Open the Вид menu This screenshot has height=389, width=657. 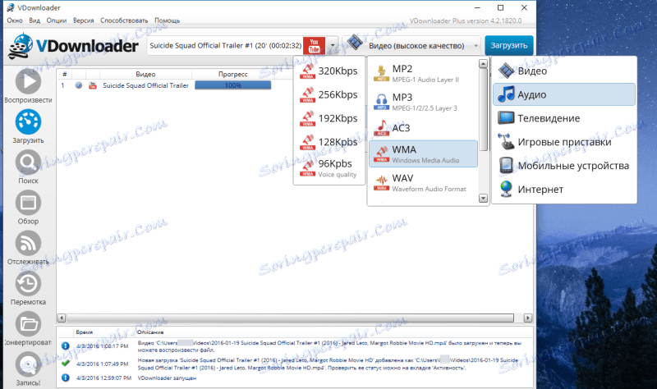point(34,20)
